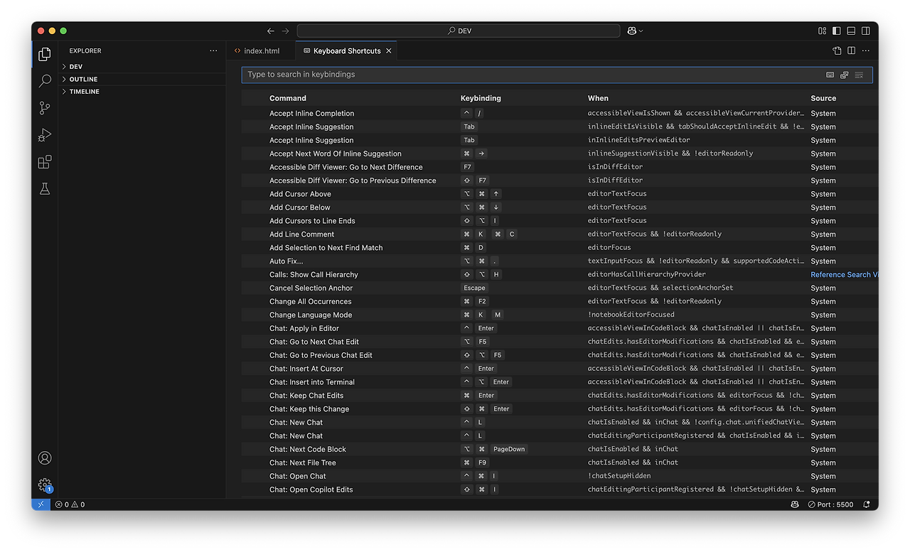Open the Run and Debug view
910x552 pixels.
(x=45, y=135)
